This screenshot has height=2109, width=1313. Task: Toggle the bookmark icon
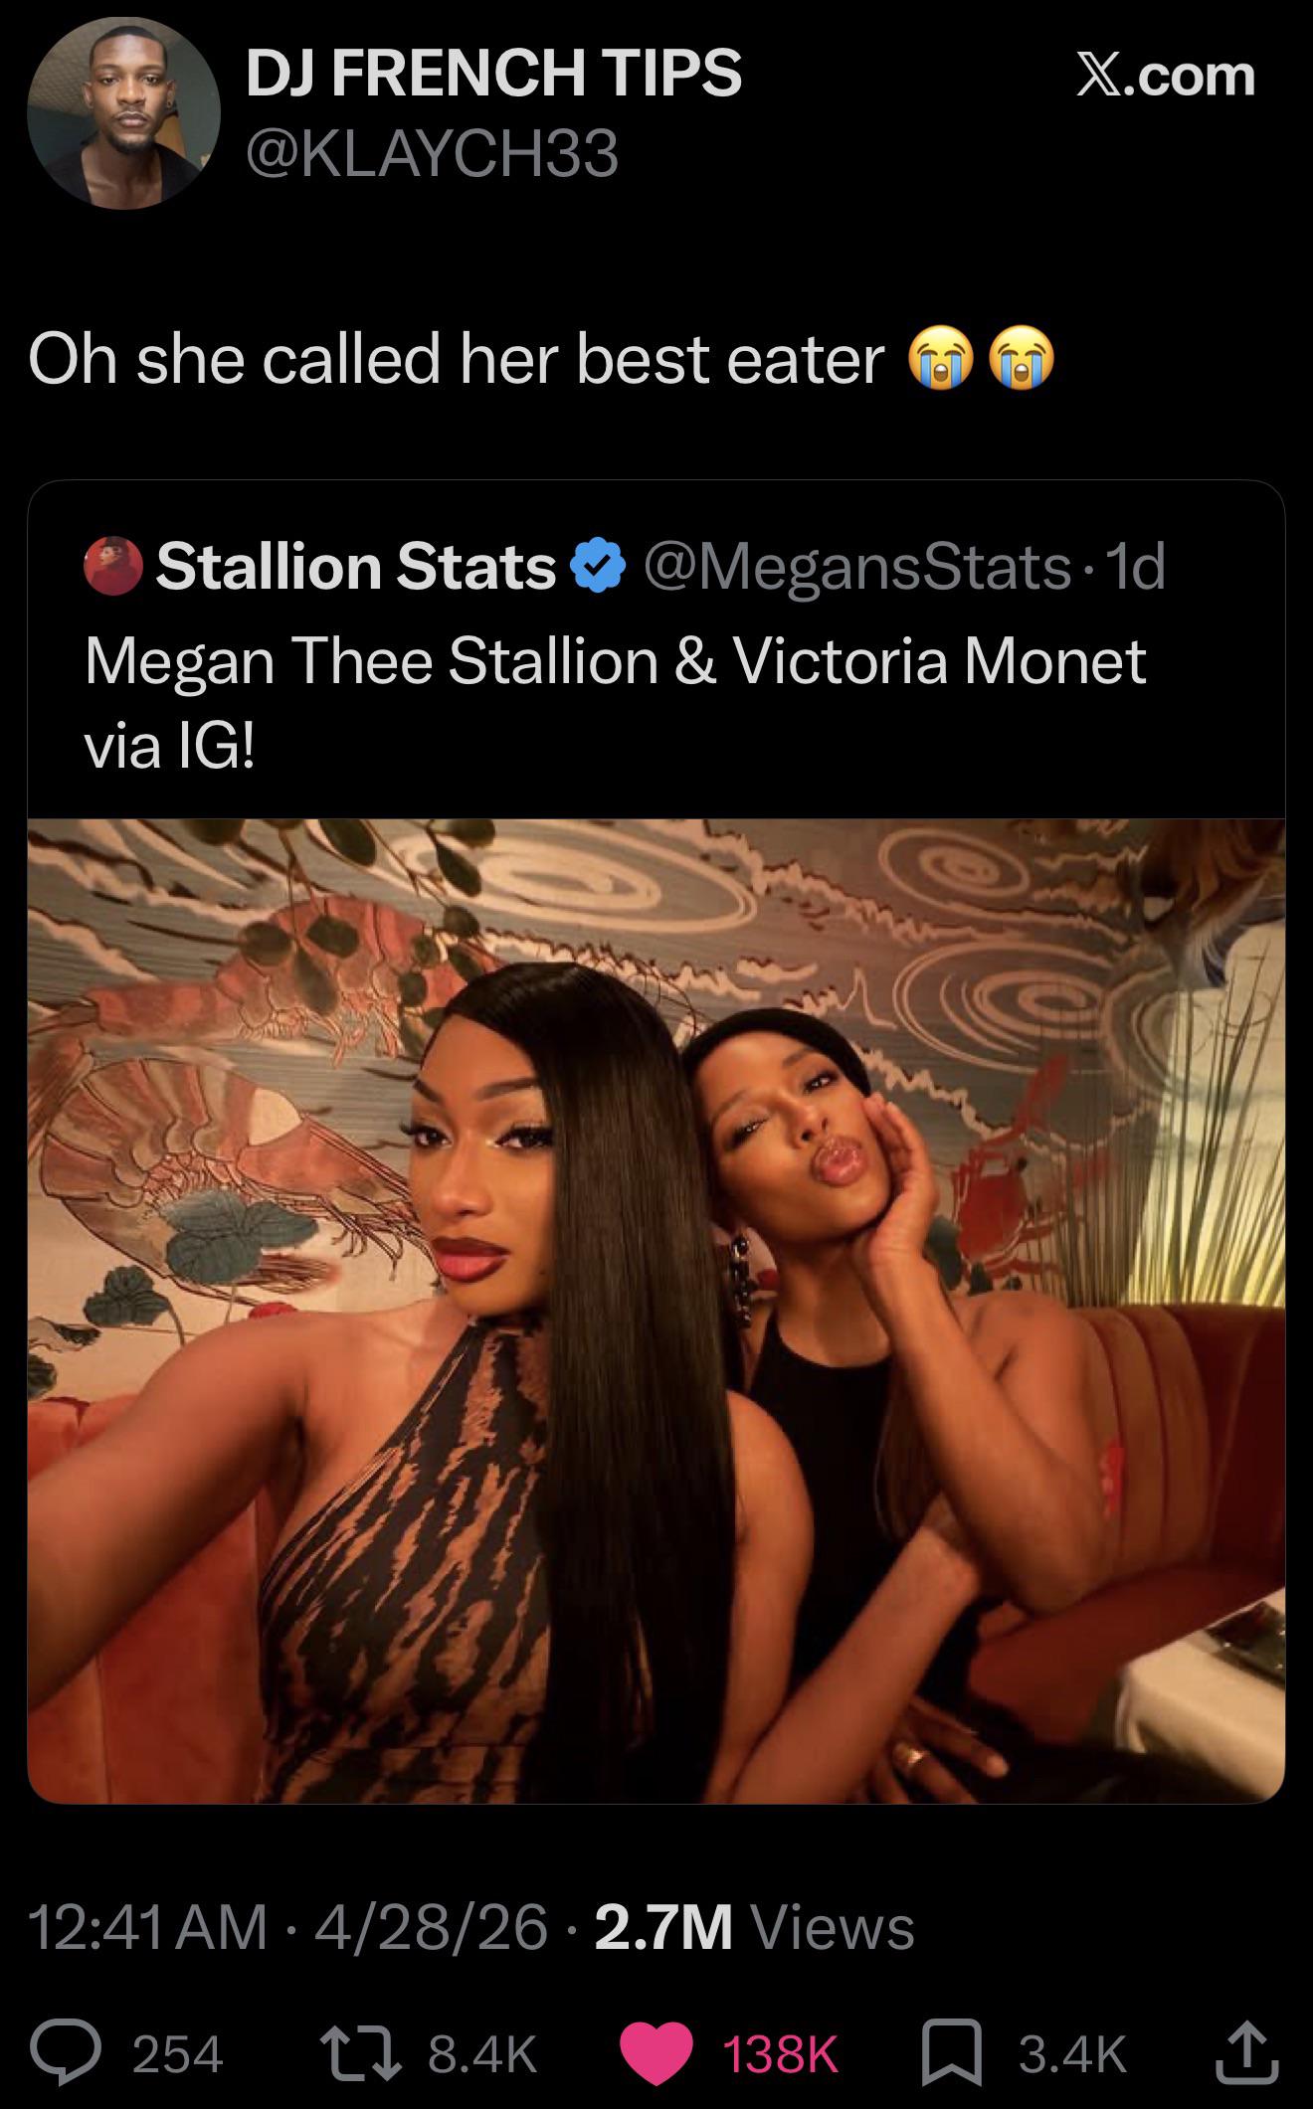(952, 2053)
